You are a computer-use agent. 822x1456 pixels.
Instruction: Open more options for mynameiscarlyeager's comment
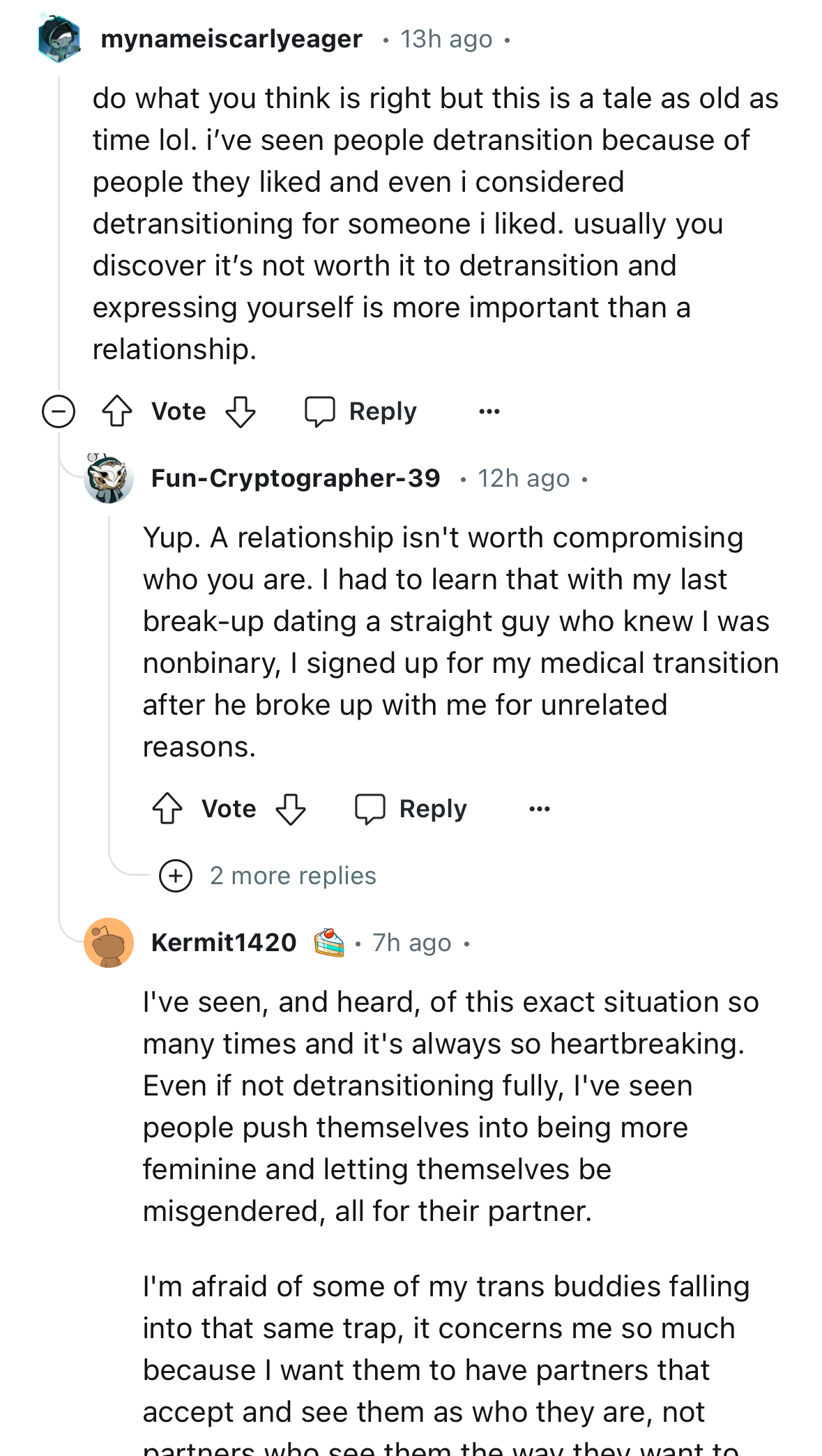[x=489, y=411]
